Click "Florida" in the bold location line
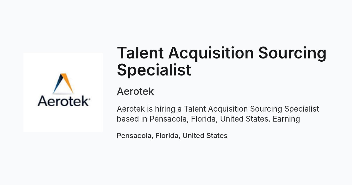The height and width of the screenshot is (185, 352). click(167, 136)
